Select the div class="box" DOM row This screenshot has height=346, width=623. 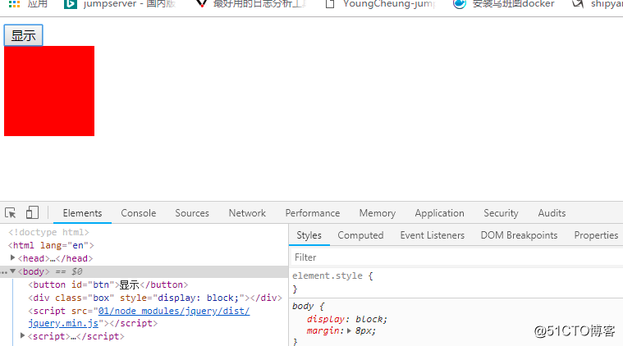click(x=155, y=298)
